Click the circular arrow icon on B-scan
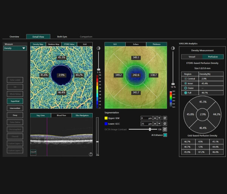227x194 pixels. pos(90,154)
